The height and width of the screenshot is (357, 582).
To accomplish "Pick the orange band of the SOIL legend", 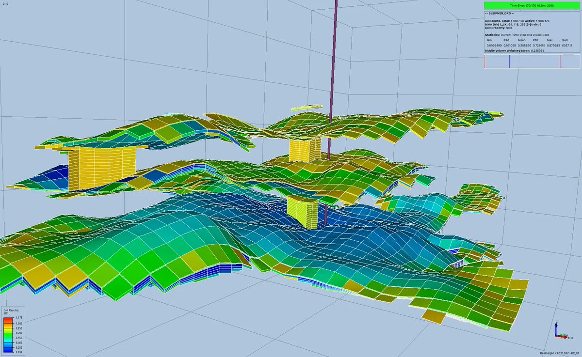I will pos(8,326).
